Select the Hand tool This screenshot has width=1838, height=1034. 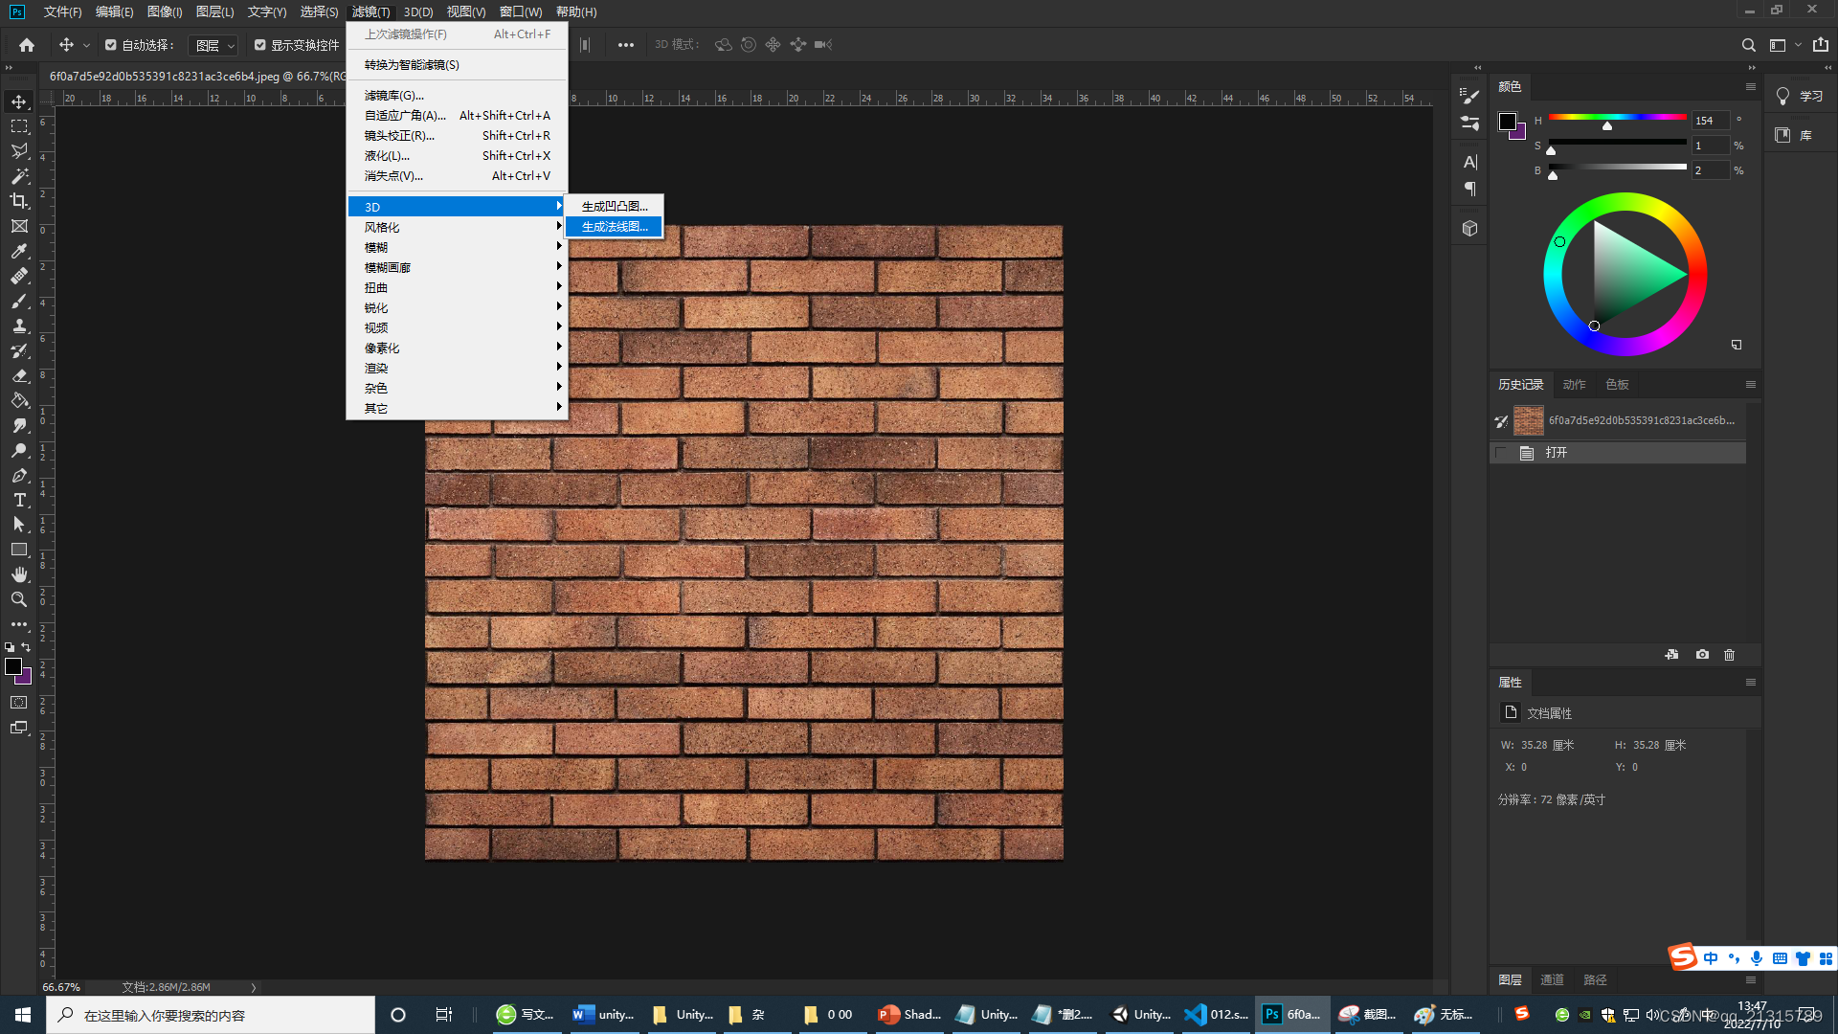pos(19,574)
